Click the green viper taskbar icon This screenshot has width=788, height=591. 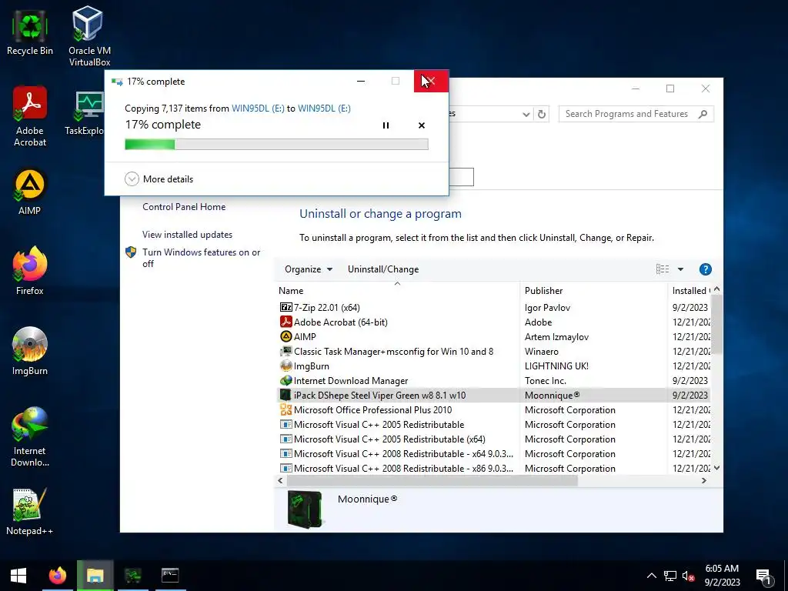[x=132, y=576]
